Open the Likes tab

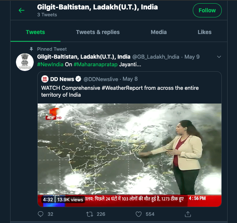204,32
